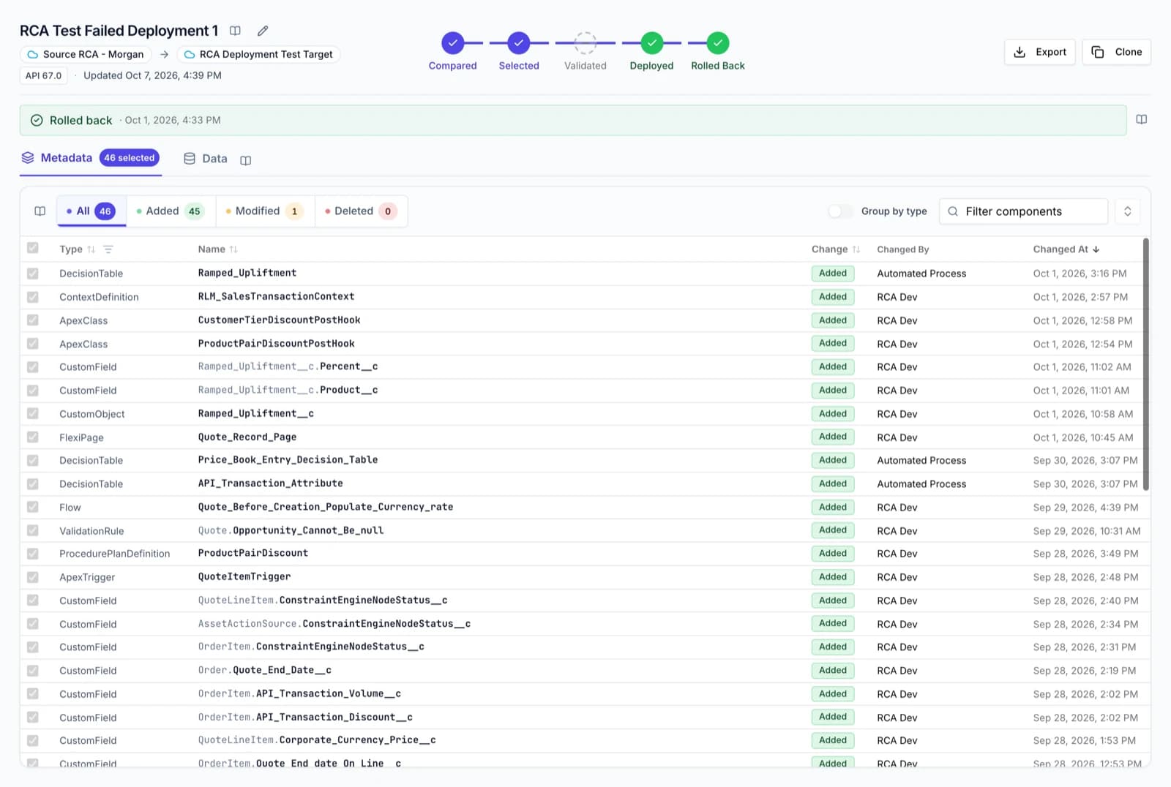Screen dimensions: 1171x787
Task: Toggle checkbox for Ramped_Upliftment DecisionTable row
Action: click(x=33, y=274)
